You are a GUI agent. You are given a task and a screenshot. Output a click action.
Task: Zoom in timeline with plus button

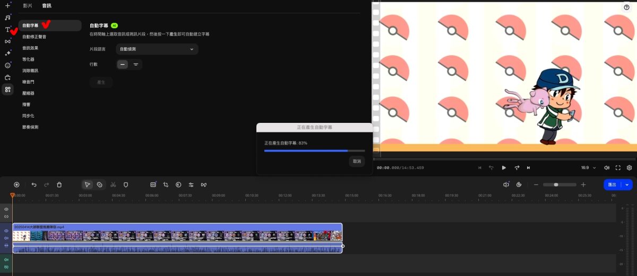[x=583, y=184]
